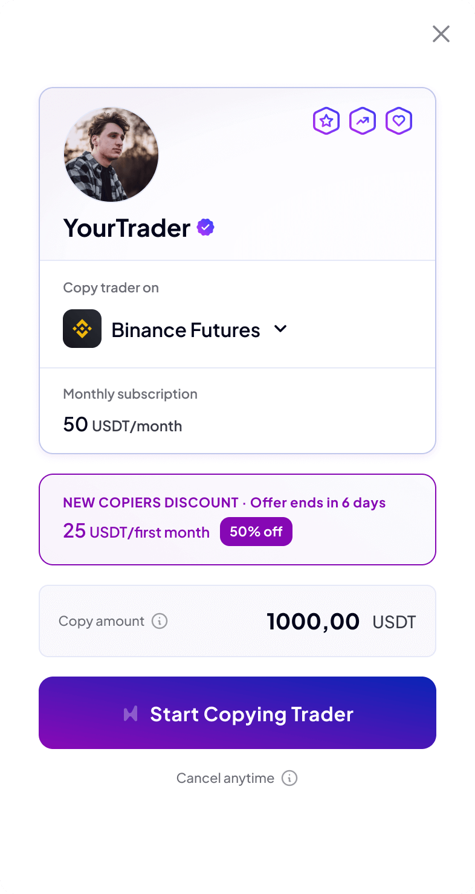Click the Copy trader on label
The image size is (475, 894).
click(x=111, y=288)
